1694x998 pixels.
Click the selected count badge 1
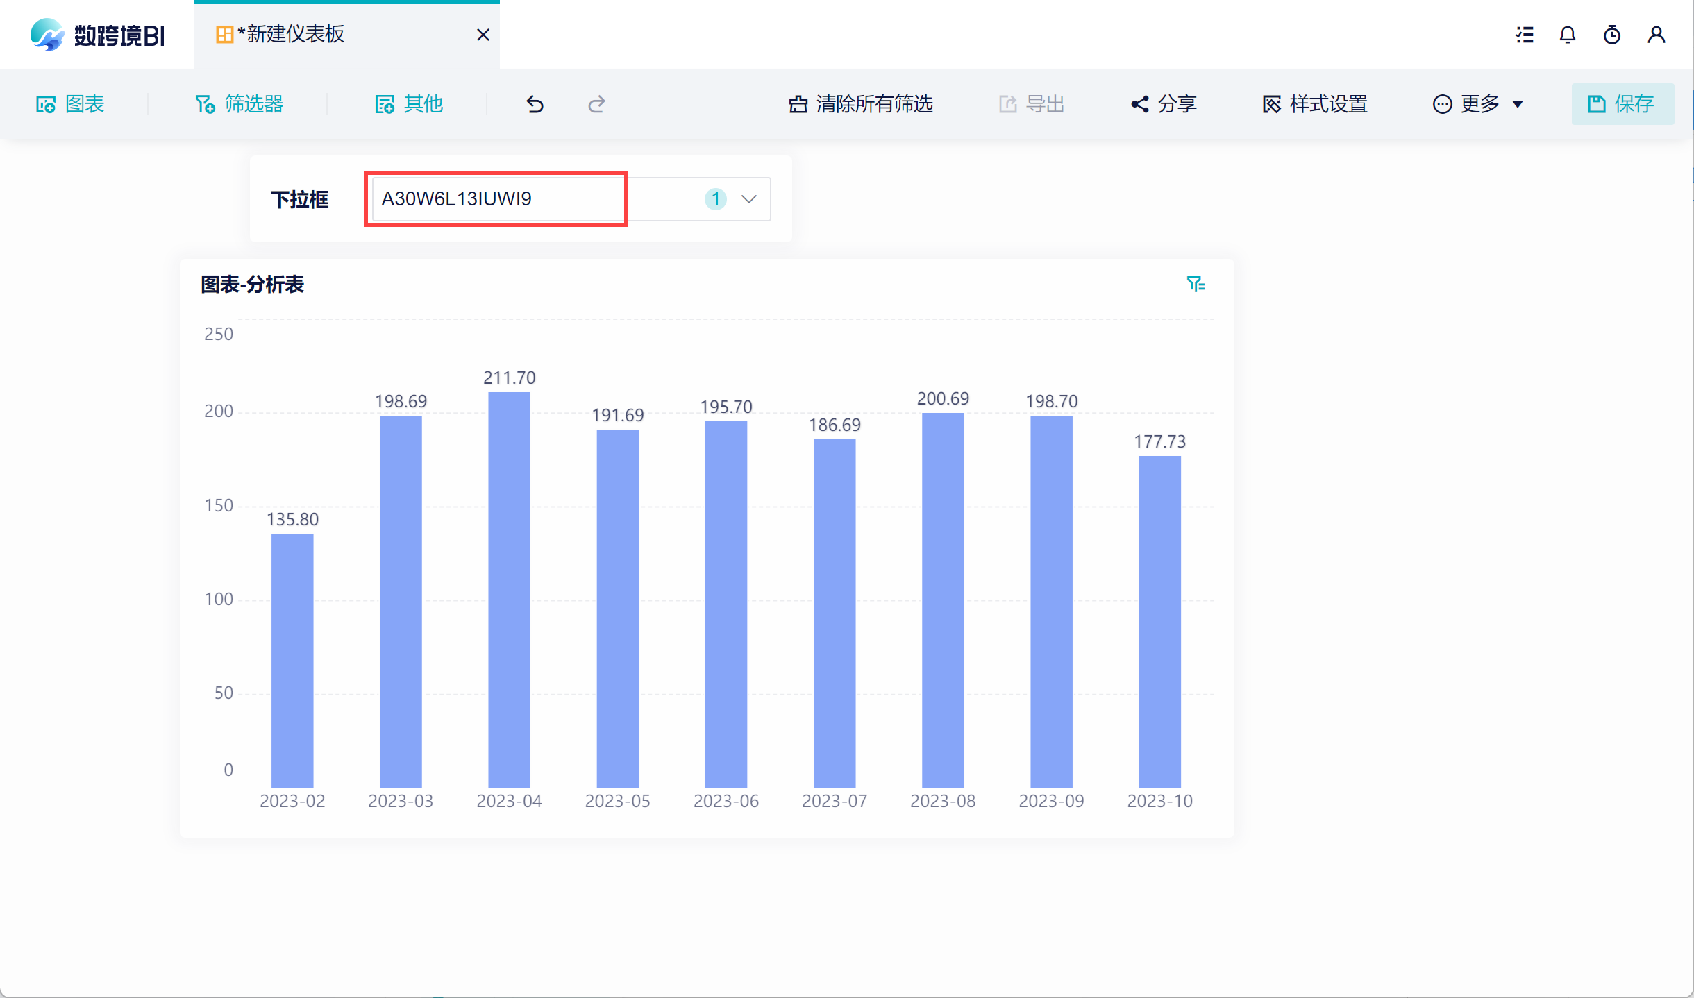pyautogui.click(x=715, y=199)
